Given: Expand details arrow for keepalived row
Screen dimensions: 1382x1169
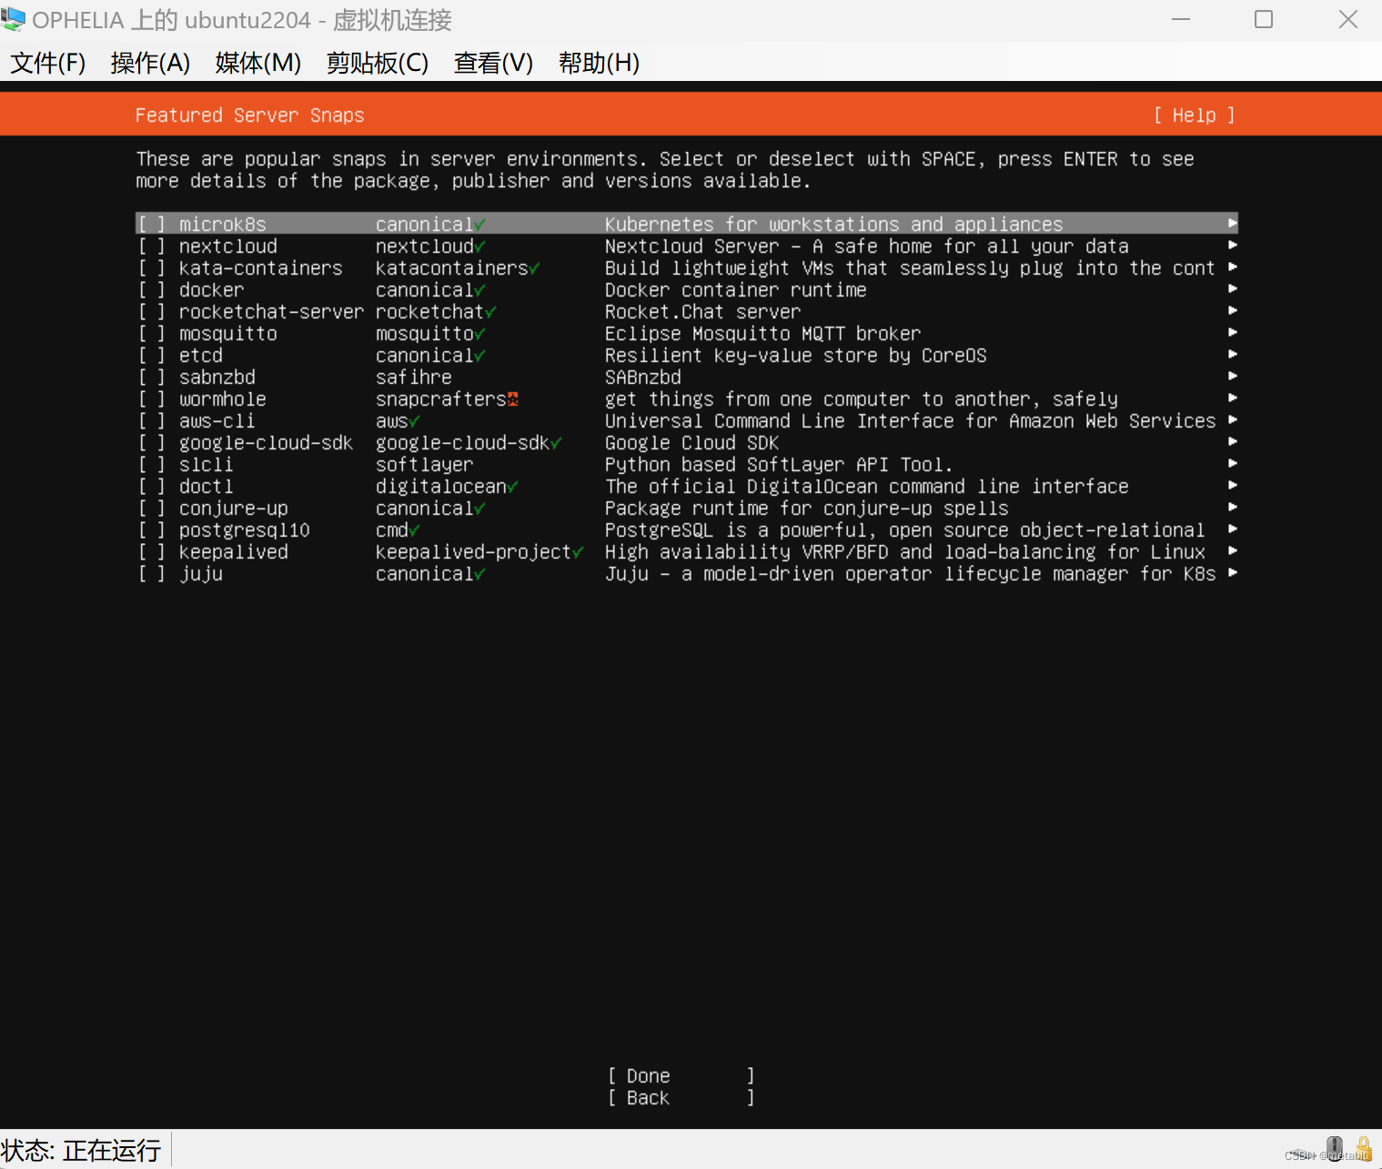Looking at the screenshot, I should click(1233, 550).
